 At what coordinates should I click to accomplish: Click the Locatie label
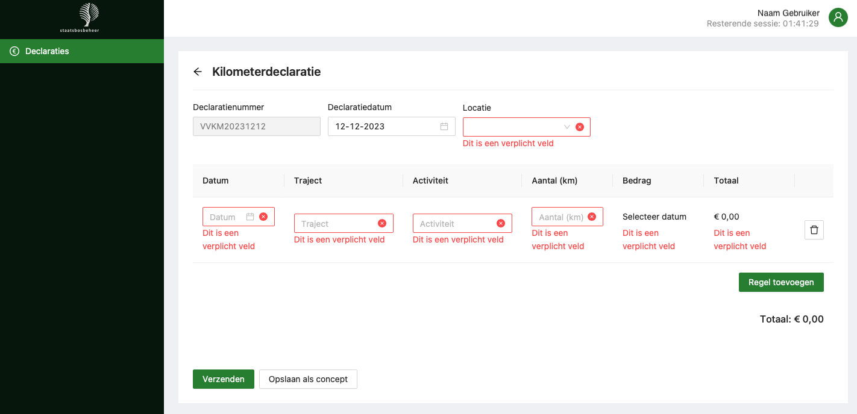point(477,108)
